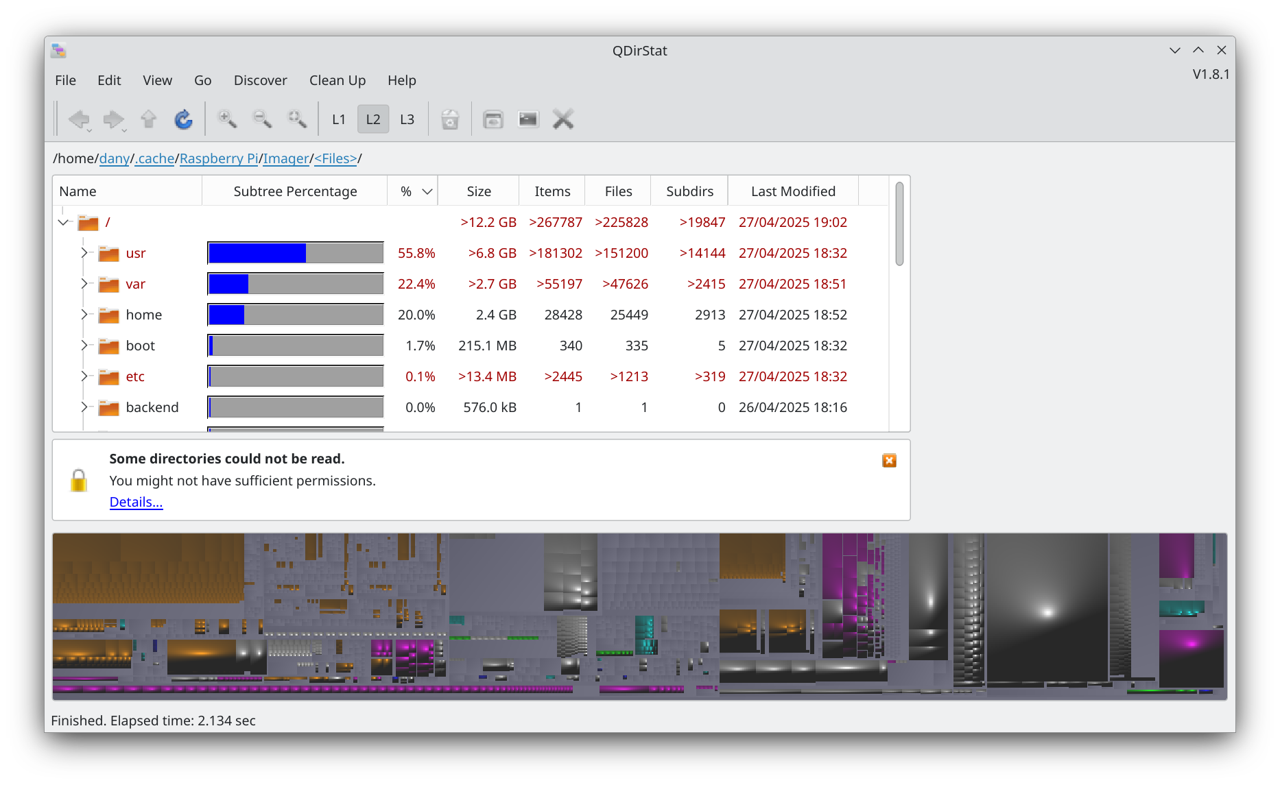Navigate to Imager breadcrumb
The height and width of the screenshot is (785, 1280).
click(286, 158)
